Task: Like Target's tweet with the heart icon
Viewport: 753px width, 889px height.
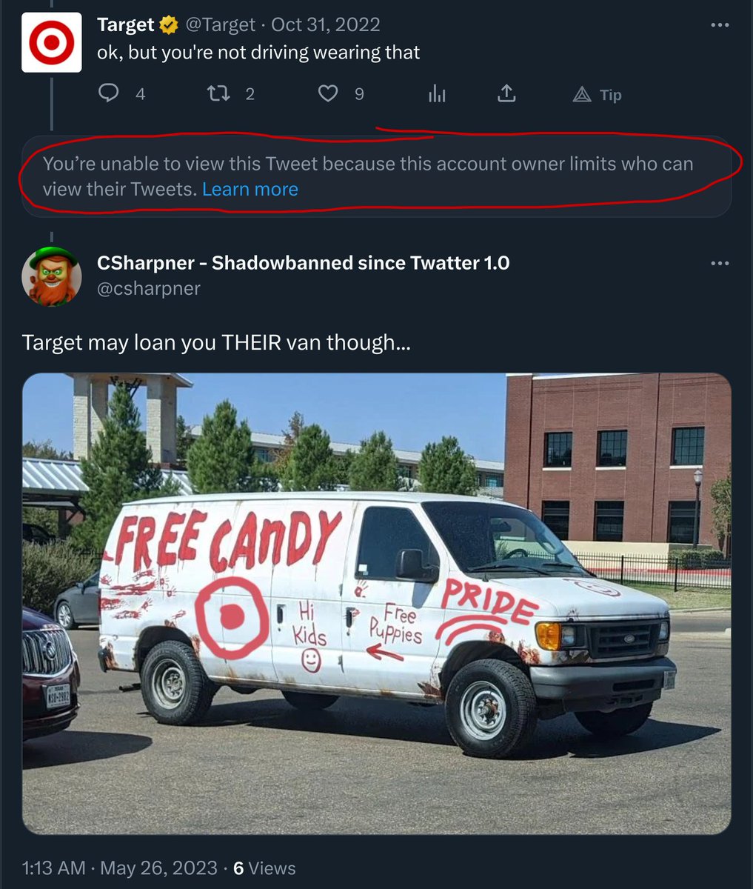Action: [328, 93]
